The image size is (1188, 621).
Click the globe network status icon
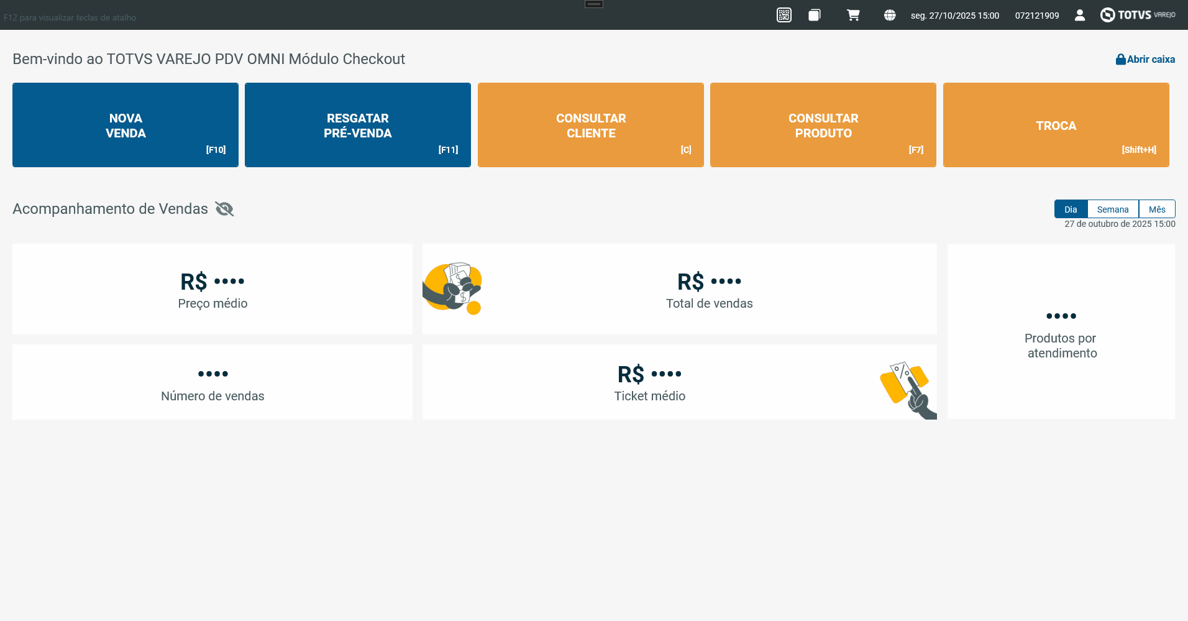[890, 15]
